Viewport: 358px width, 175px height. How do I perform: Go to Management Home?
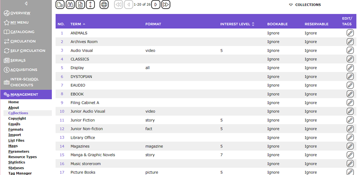coord(13,102)
